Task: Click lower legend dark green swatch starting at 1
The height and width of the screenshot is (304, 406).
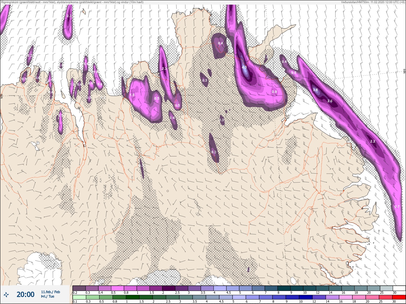Action: click(133, 298)
